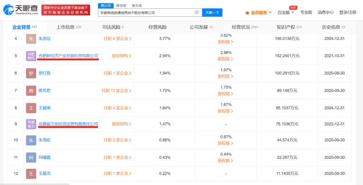Expand 任职 2 家企业 for 朱雪姣
This screenshot has height=185, width=363.
[117, 140]
